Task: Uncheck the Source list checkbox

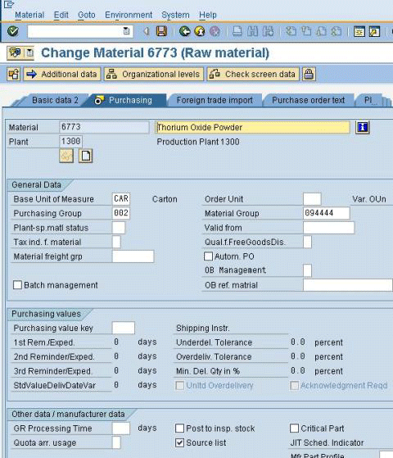Action: click(x=179, y=442)
